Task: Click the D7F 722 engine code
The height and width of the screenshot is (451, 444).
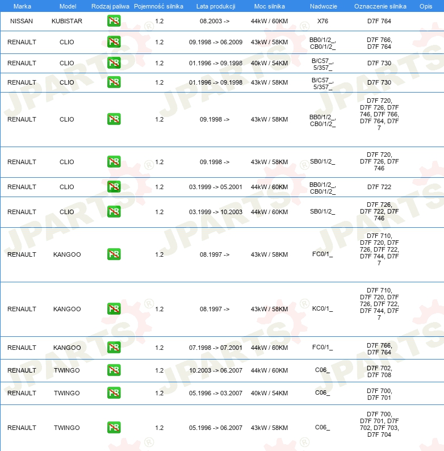Action: (x=379, y=187)
